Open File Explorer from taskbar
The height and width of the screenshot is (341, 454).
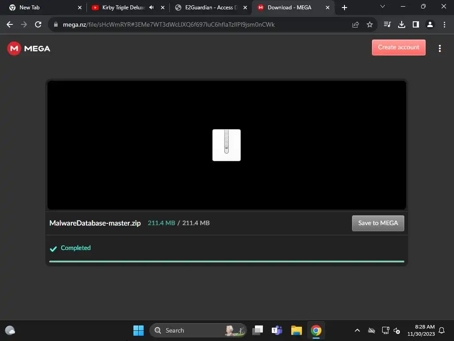(x=297, y=330)
